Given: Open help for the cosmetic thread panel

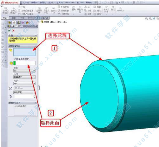Looking at the screenshot, I should coord(36,26).
